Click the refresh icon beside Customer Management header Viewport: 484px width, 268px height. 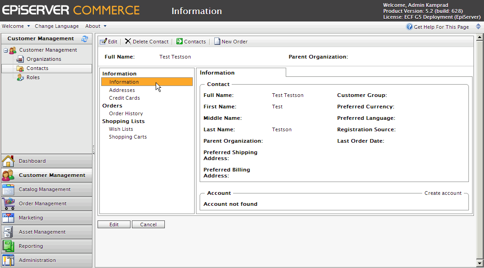pos(84,39)
